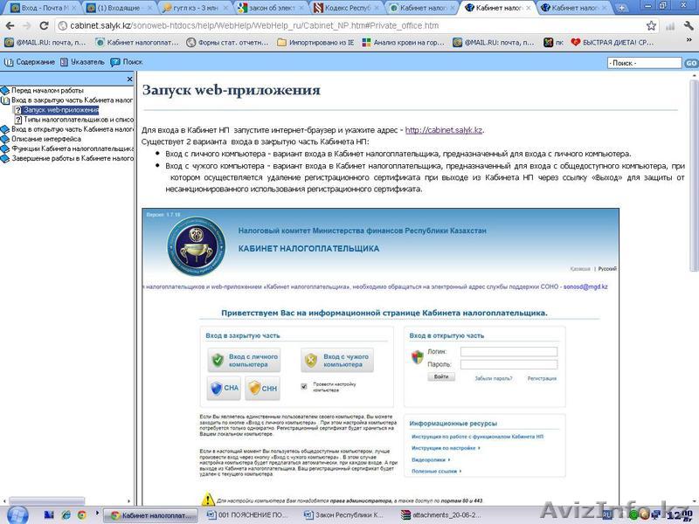Click the help search input field

644,63
